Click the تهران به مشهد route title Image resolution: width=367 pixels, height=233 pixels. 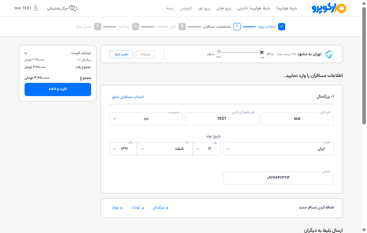coord(309,54)
